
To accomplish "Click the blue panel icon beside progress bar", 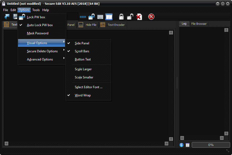I will (x=188, y=145).
